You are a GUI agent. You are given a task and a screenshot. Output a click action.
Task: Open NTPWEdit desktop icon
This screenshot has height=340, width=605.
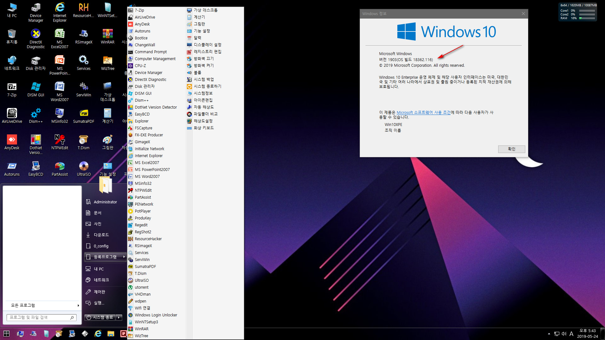pos(60,142)
